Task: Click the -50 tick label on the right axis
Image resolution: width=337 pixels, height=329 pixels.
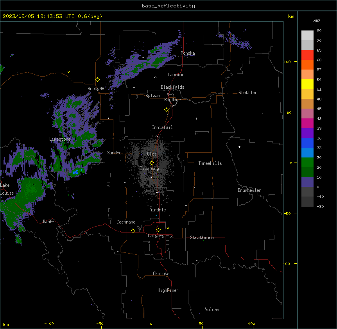Action: pos(287,213)
